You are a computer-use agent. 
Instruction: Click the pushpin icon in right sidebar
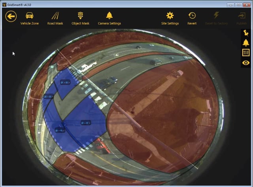coord(246,33)
